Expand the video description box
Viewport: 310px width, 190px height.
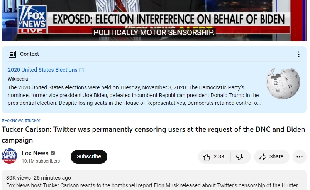coord(154,180)
